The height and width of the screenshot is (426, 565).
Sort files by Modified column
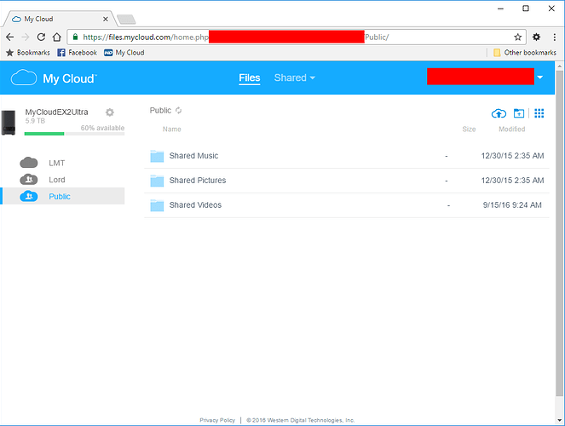click(511, 129)
